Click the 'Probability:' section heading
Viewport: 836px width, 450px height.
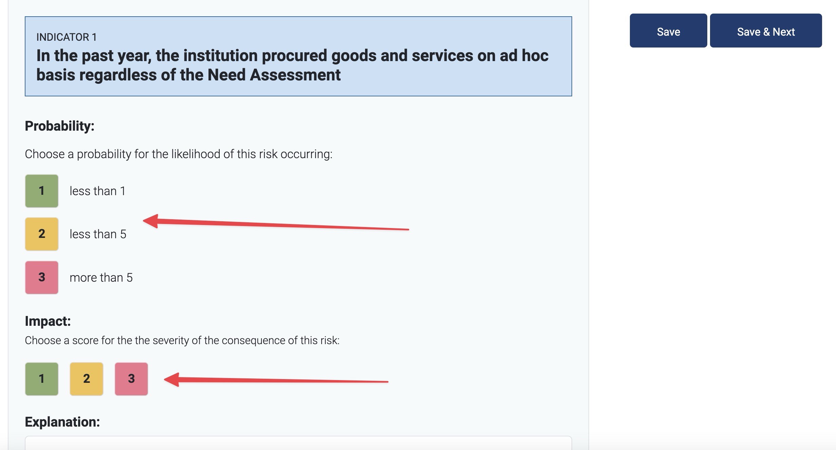coord(60,126)
